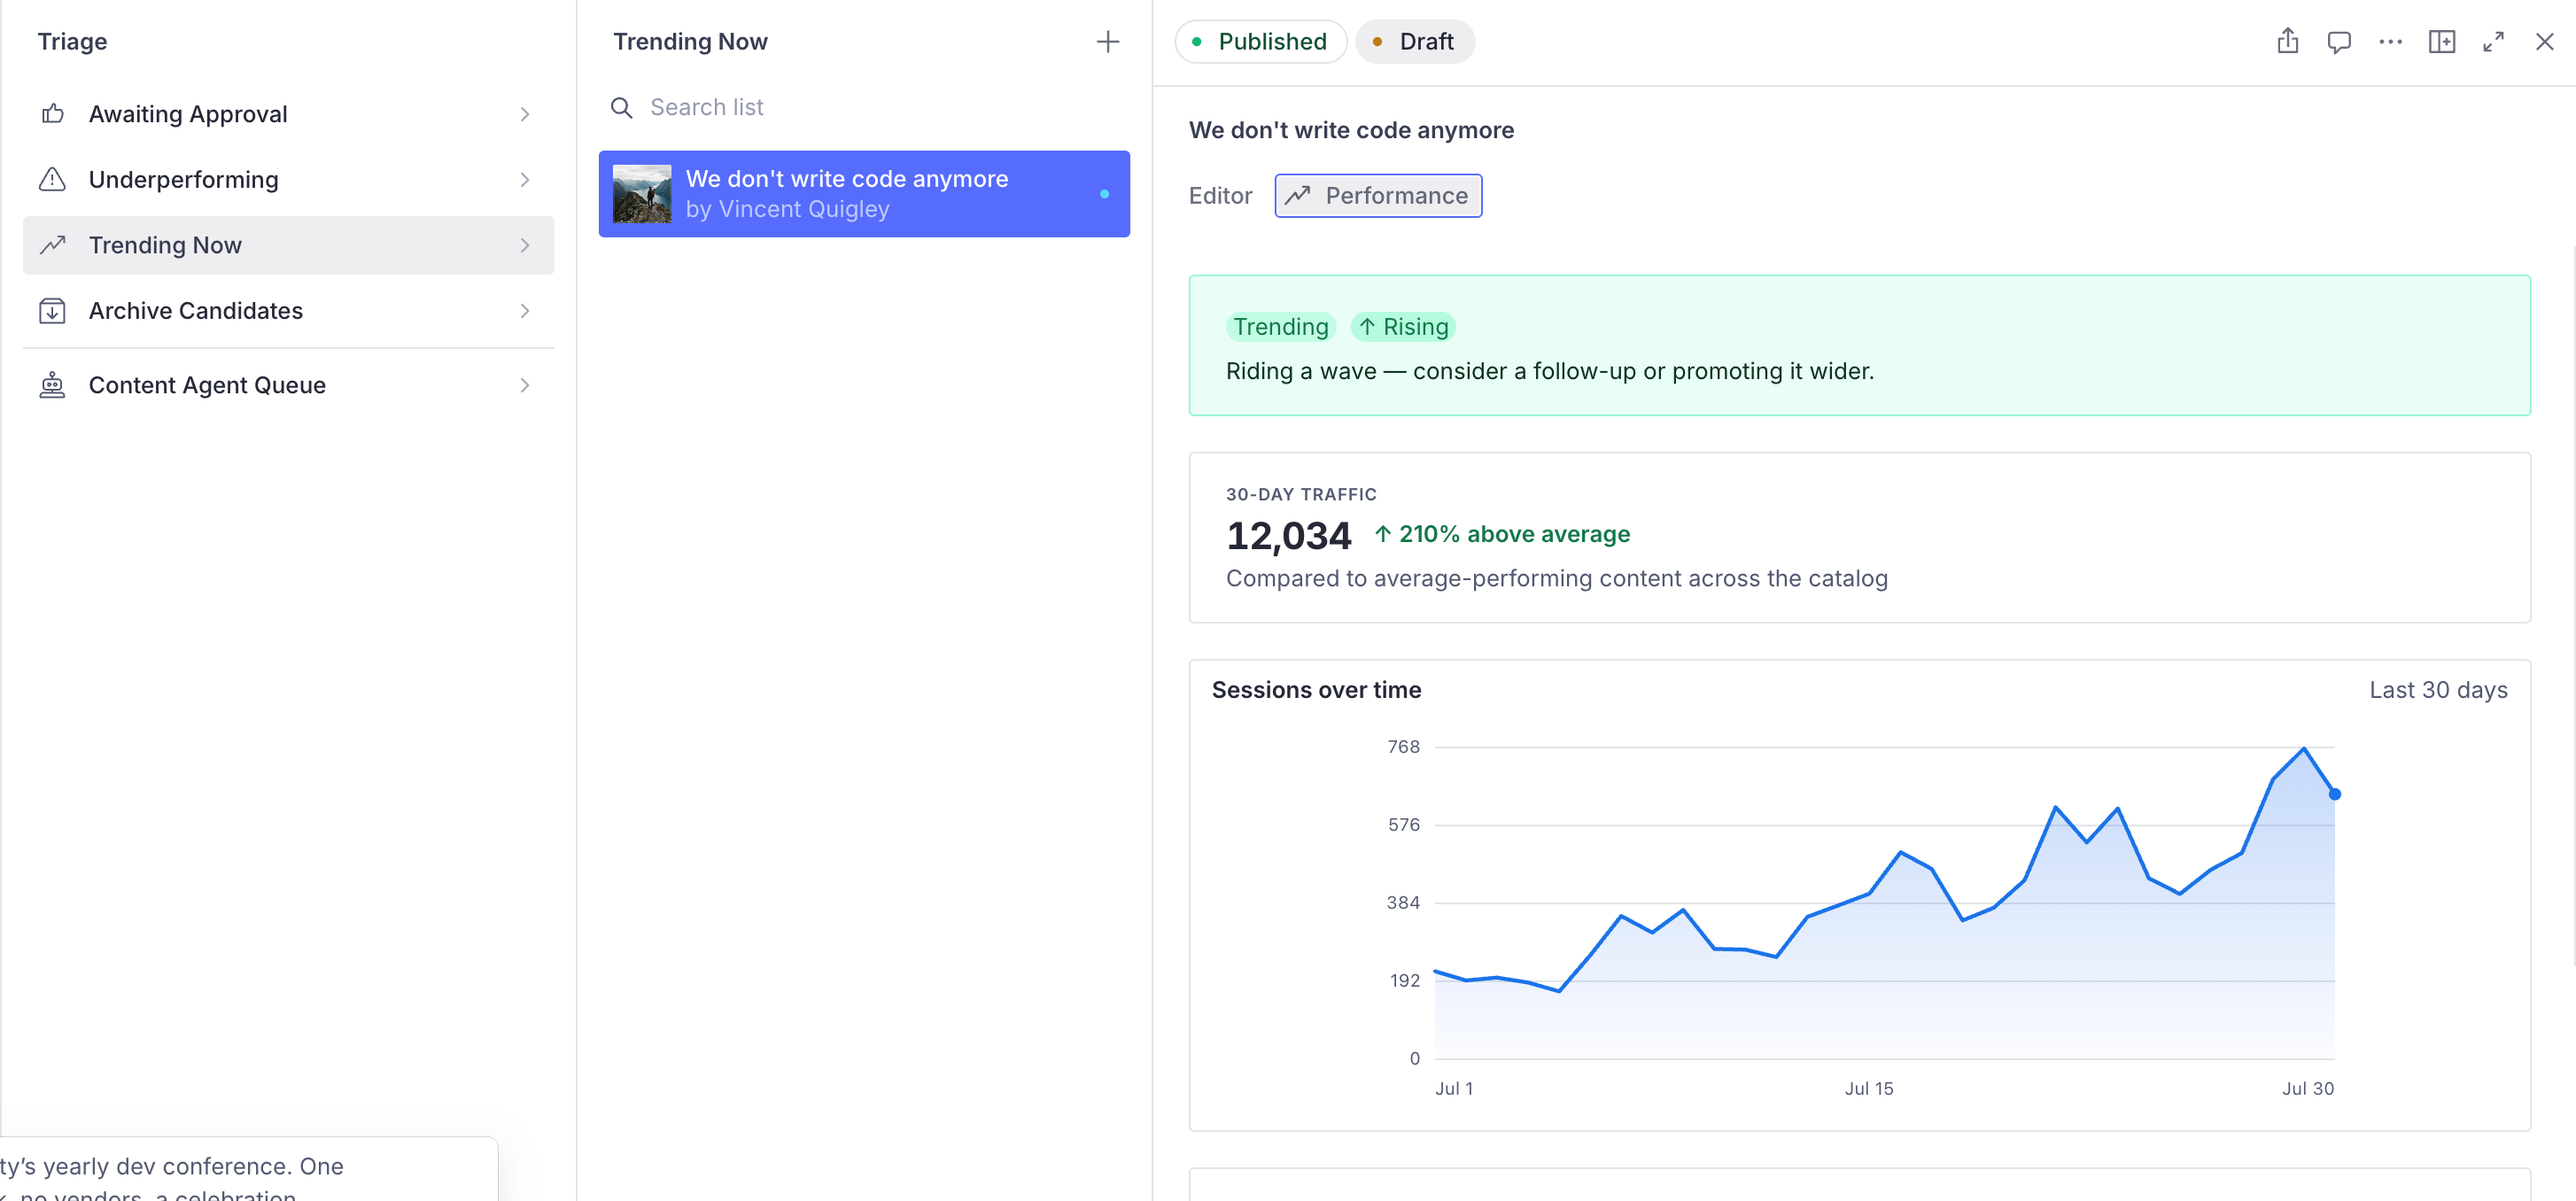Click the Archive Candidates box icon
2576x1201 pixels.
[52, 311]
